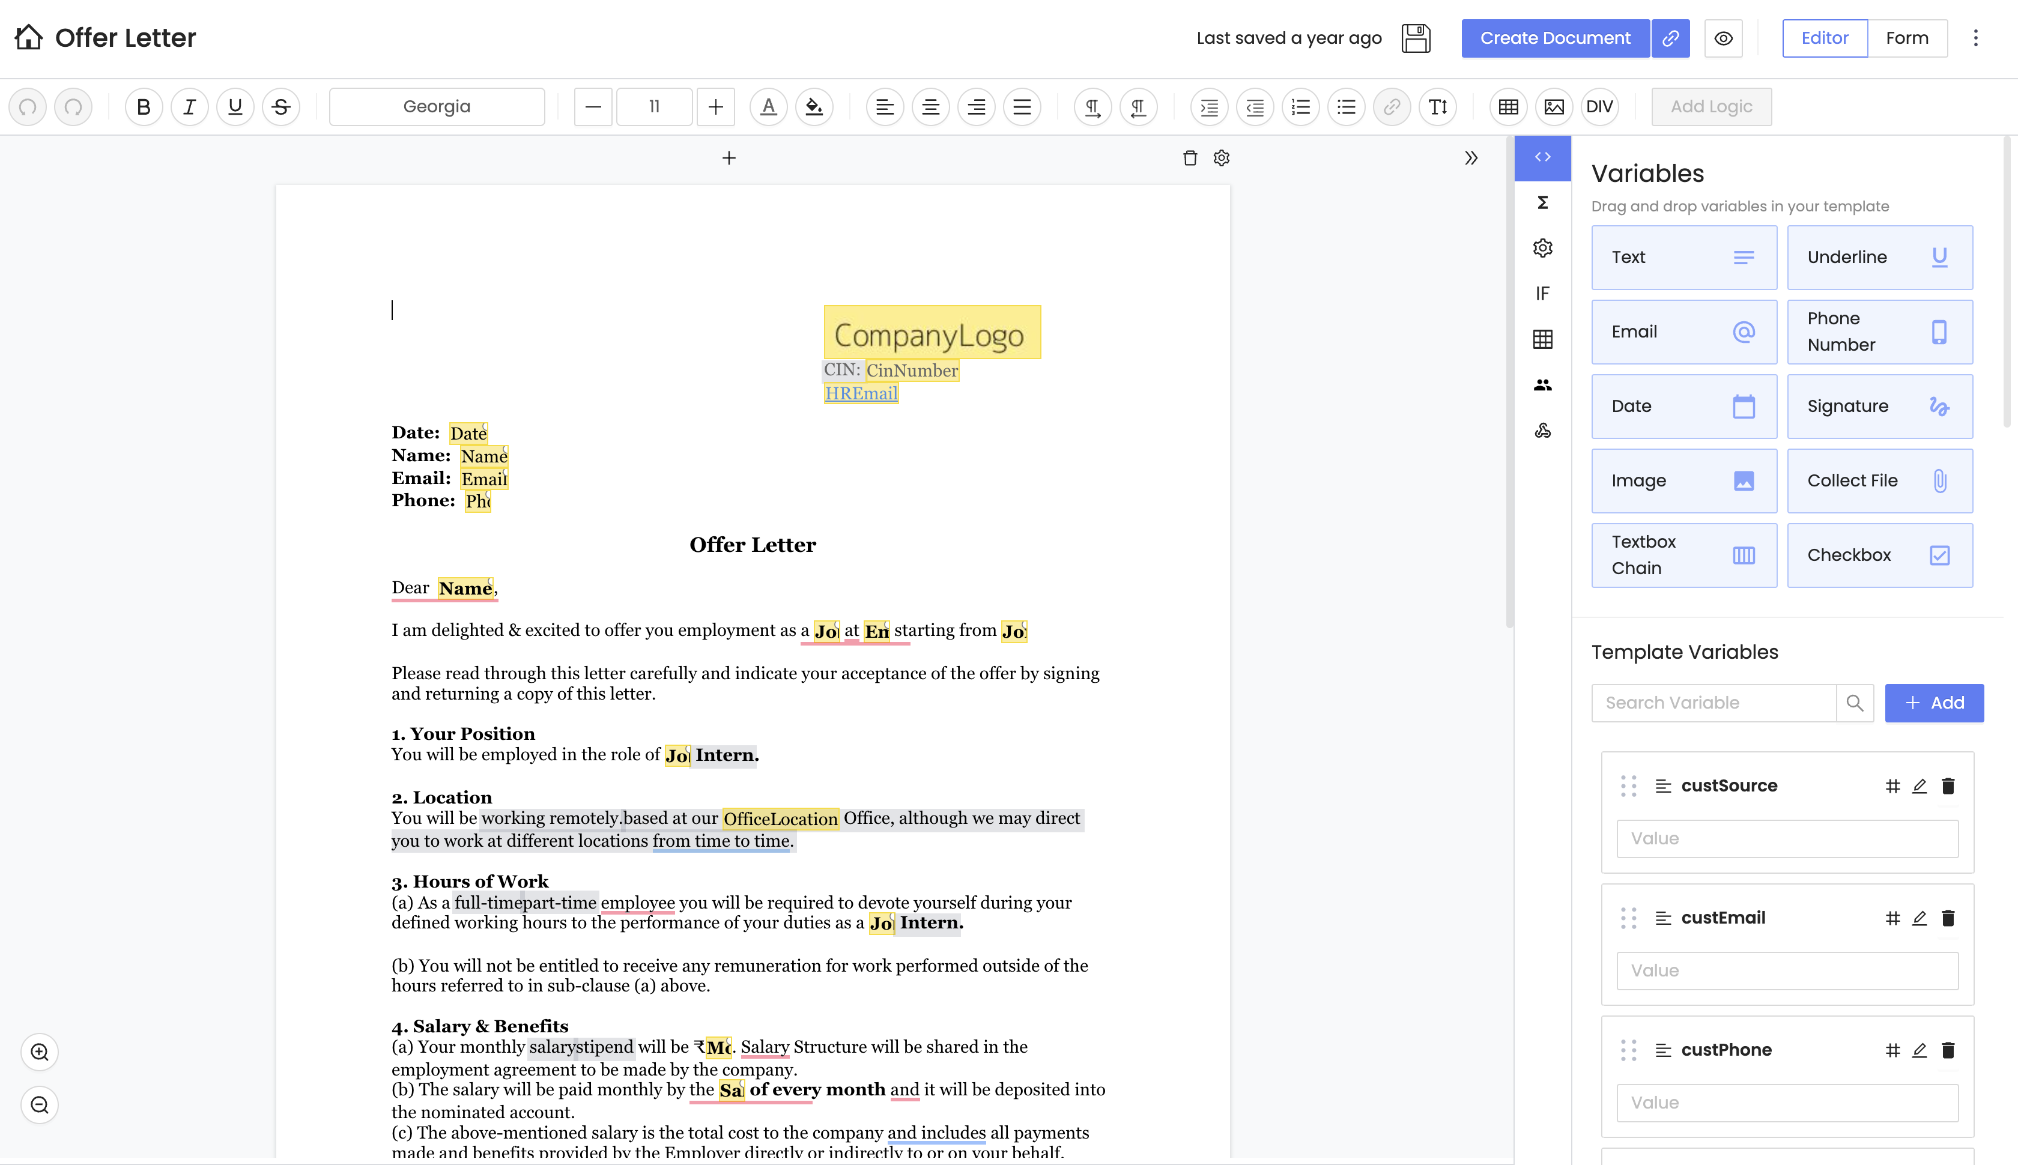Click the insert link toolbar icon

pos(1392,106)
